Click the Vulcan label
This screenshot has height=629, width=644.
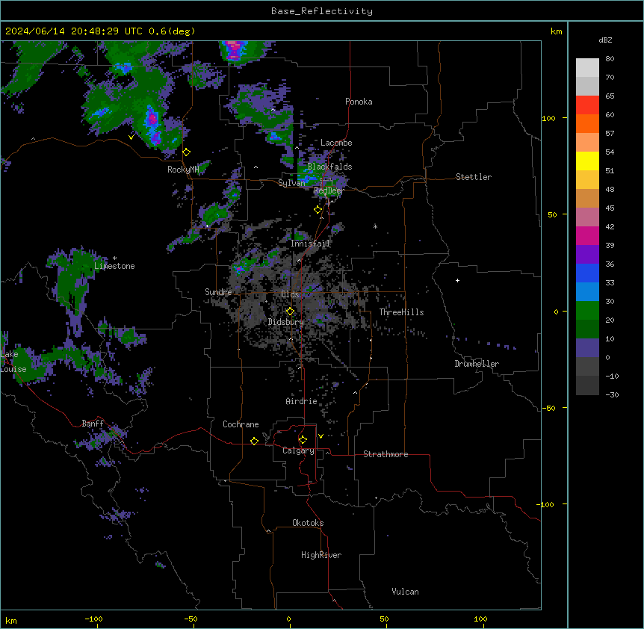(x=406, y=592)
